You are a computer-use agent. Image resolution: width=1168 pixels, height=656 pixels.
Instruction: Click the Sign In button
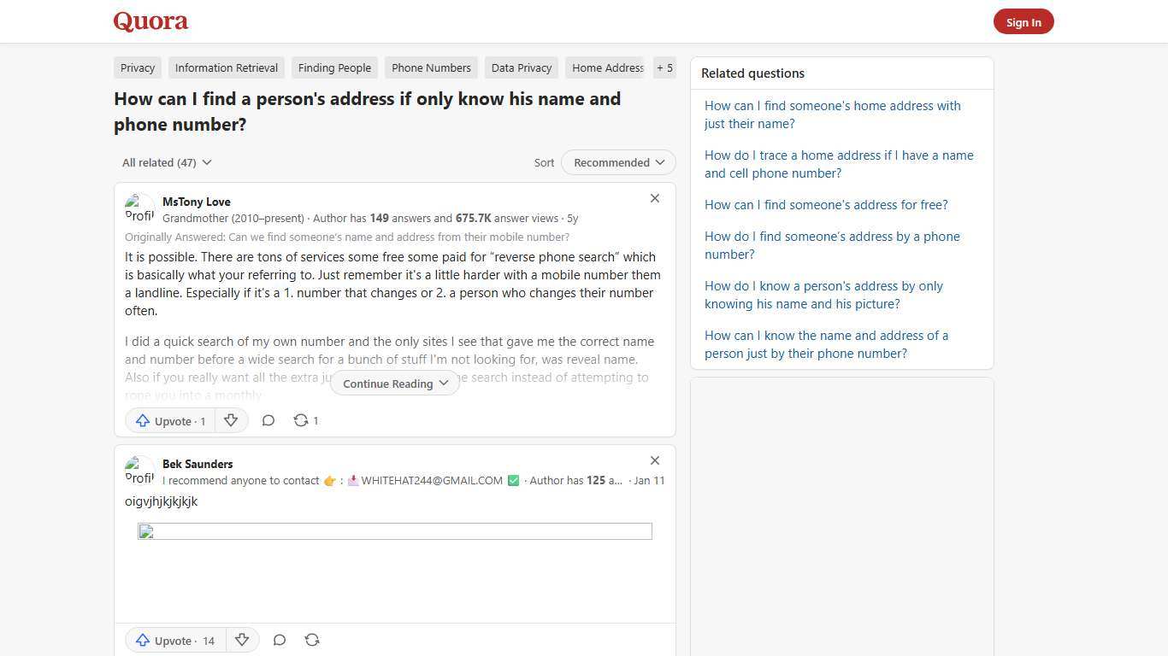(1023, 22)
